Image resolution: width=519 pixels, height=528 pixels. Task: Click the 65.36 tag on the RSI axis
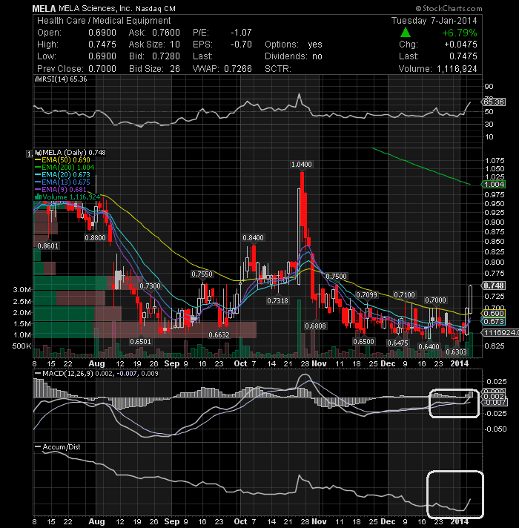494,102
